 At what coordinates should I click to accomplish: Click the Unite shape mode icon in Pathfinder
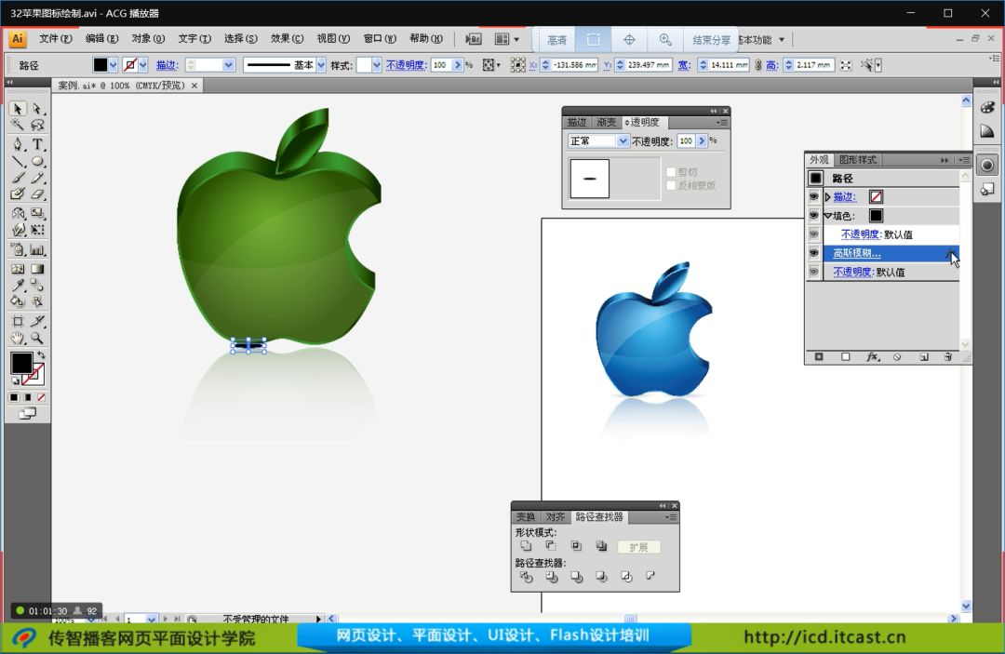(527, 547)
